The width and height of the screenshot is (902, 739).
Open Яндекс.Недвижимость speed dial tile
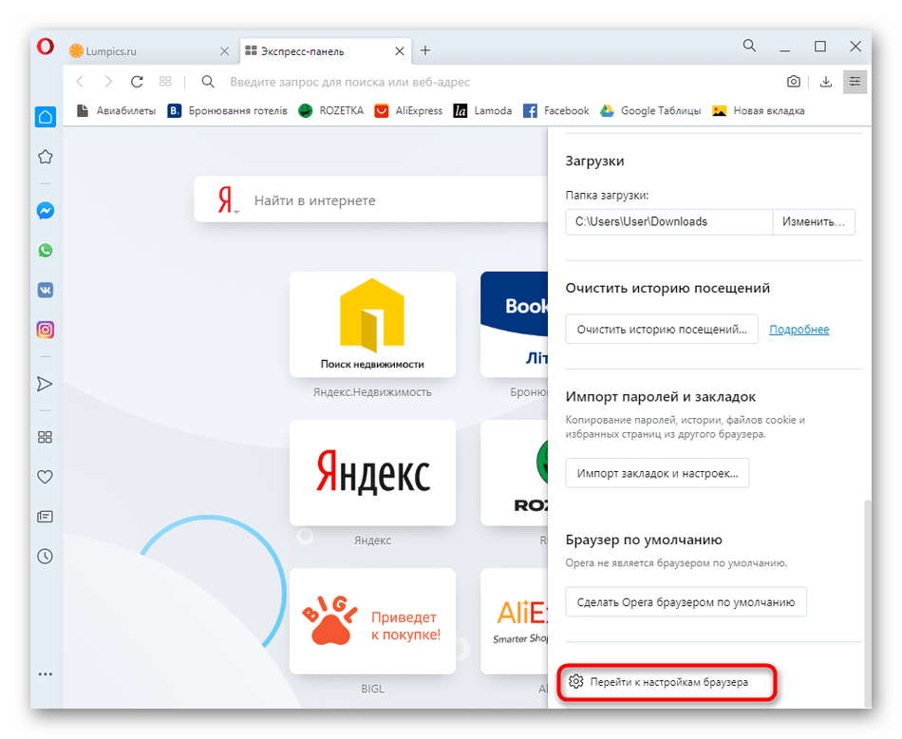pos(372,325)
